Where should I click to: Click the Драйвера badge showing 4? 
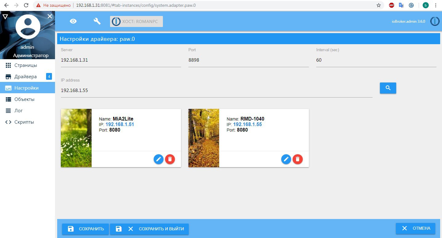pos(49,77)
